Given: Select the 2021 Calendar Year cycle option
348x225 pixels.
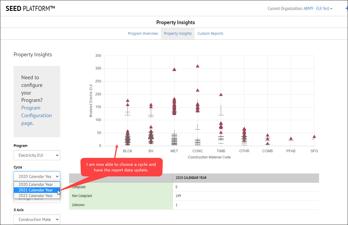Looking at the screenshot, I should 37,190.
